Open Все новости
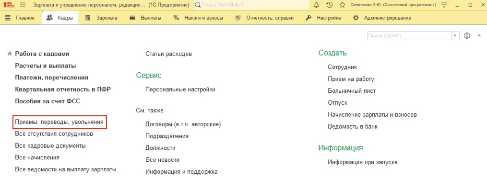The width and height of the screenshot is (487, 177). pyautogui.click(x=163, y=160)
